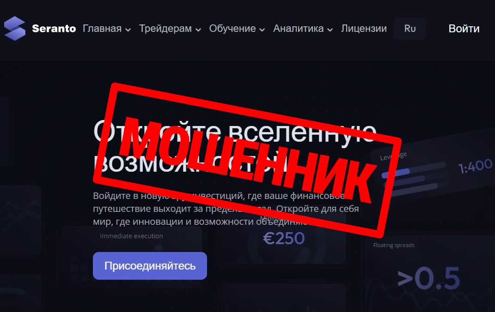The width and height of the screenshot is (495, 312).
Task: Click the 1:400 leverage value
Action: 475,166
